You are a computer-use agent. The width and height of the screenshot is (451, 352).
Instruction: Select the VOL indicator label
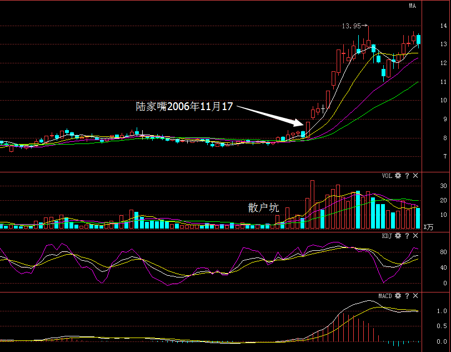[x=387, y=176]
